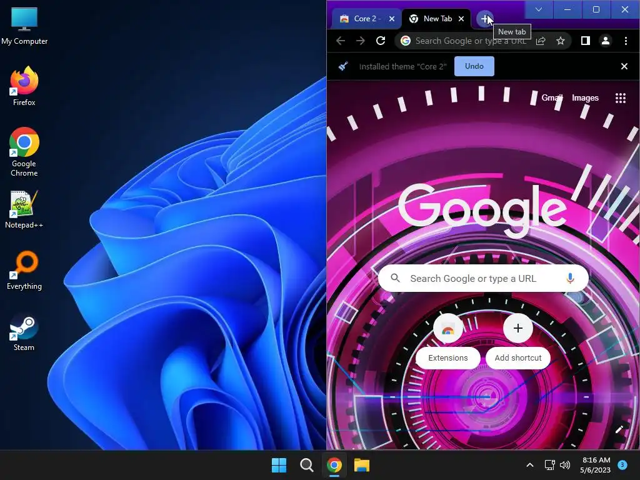This screenshot has width=640, height=480.
Task: Select the Everything desktop shortcut
Action: click(24, 270)
